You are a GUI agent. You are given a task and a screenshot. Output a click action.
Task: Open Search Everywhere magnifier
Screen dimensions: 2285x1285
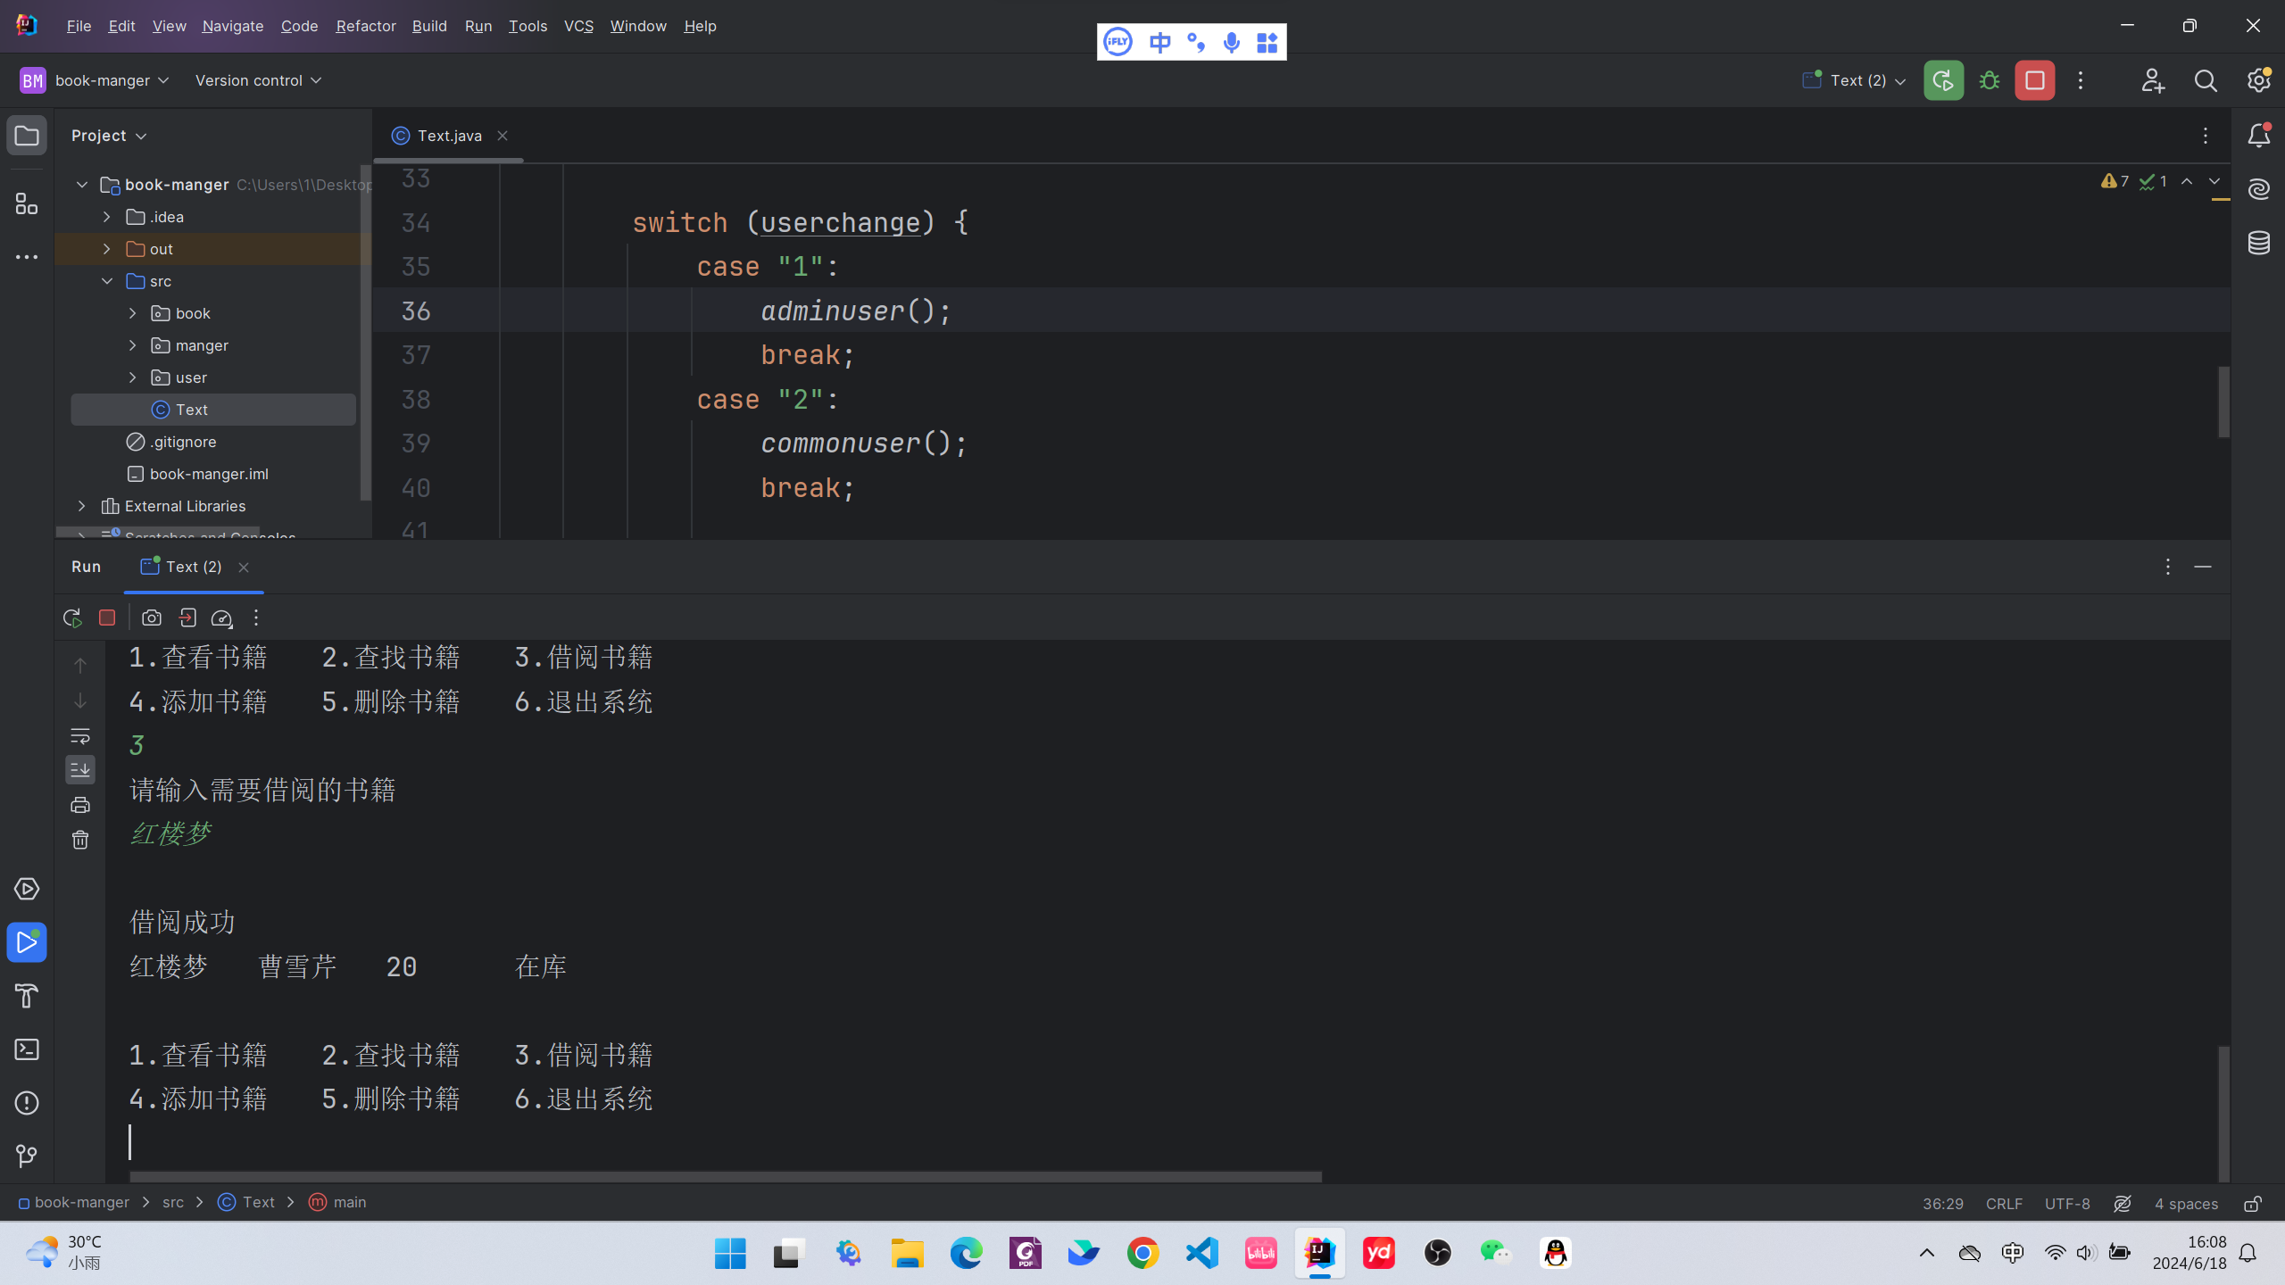coord(2206,80)
